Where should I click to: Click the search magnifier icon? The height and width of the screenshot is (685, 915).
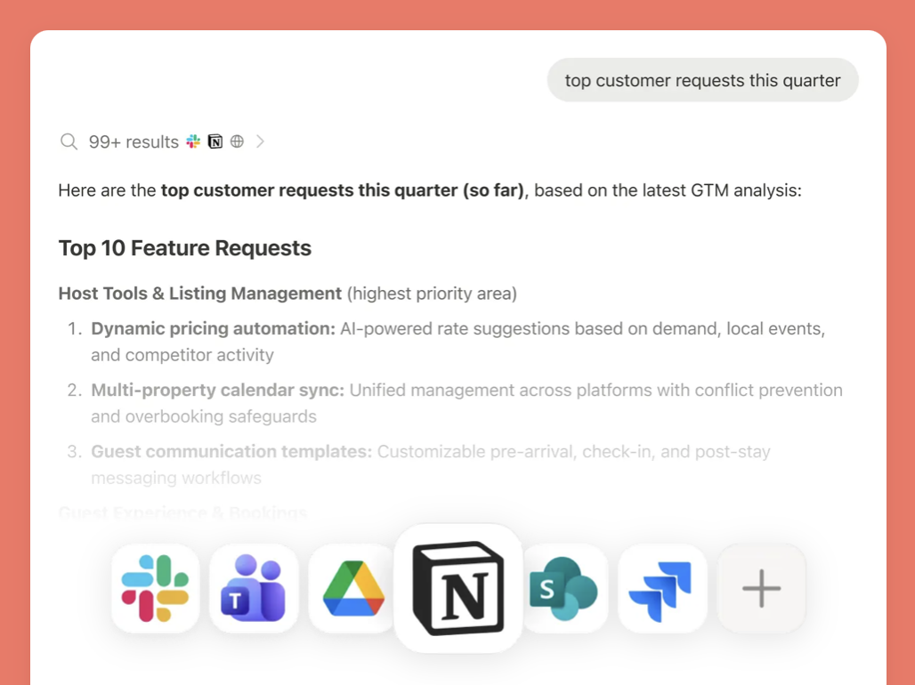[x=69, y=141]
